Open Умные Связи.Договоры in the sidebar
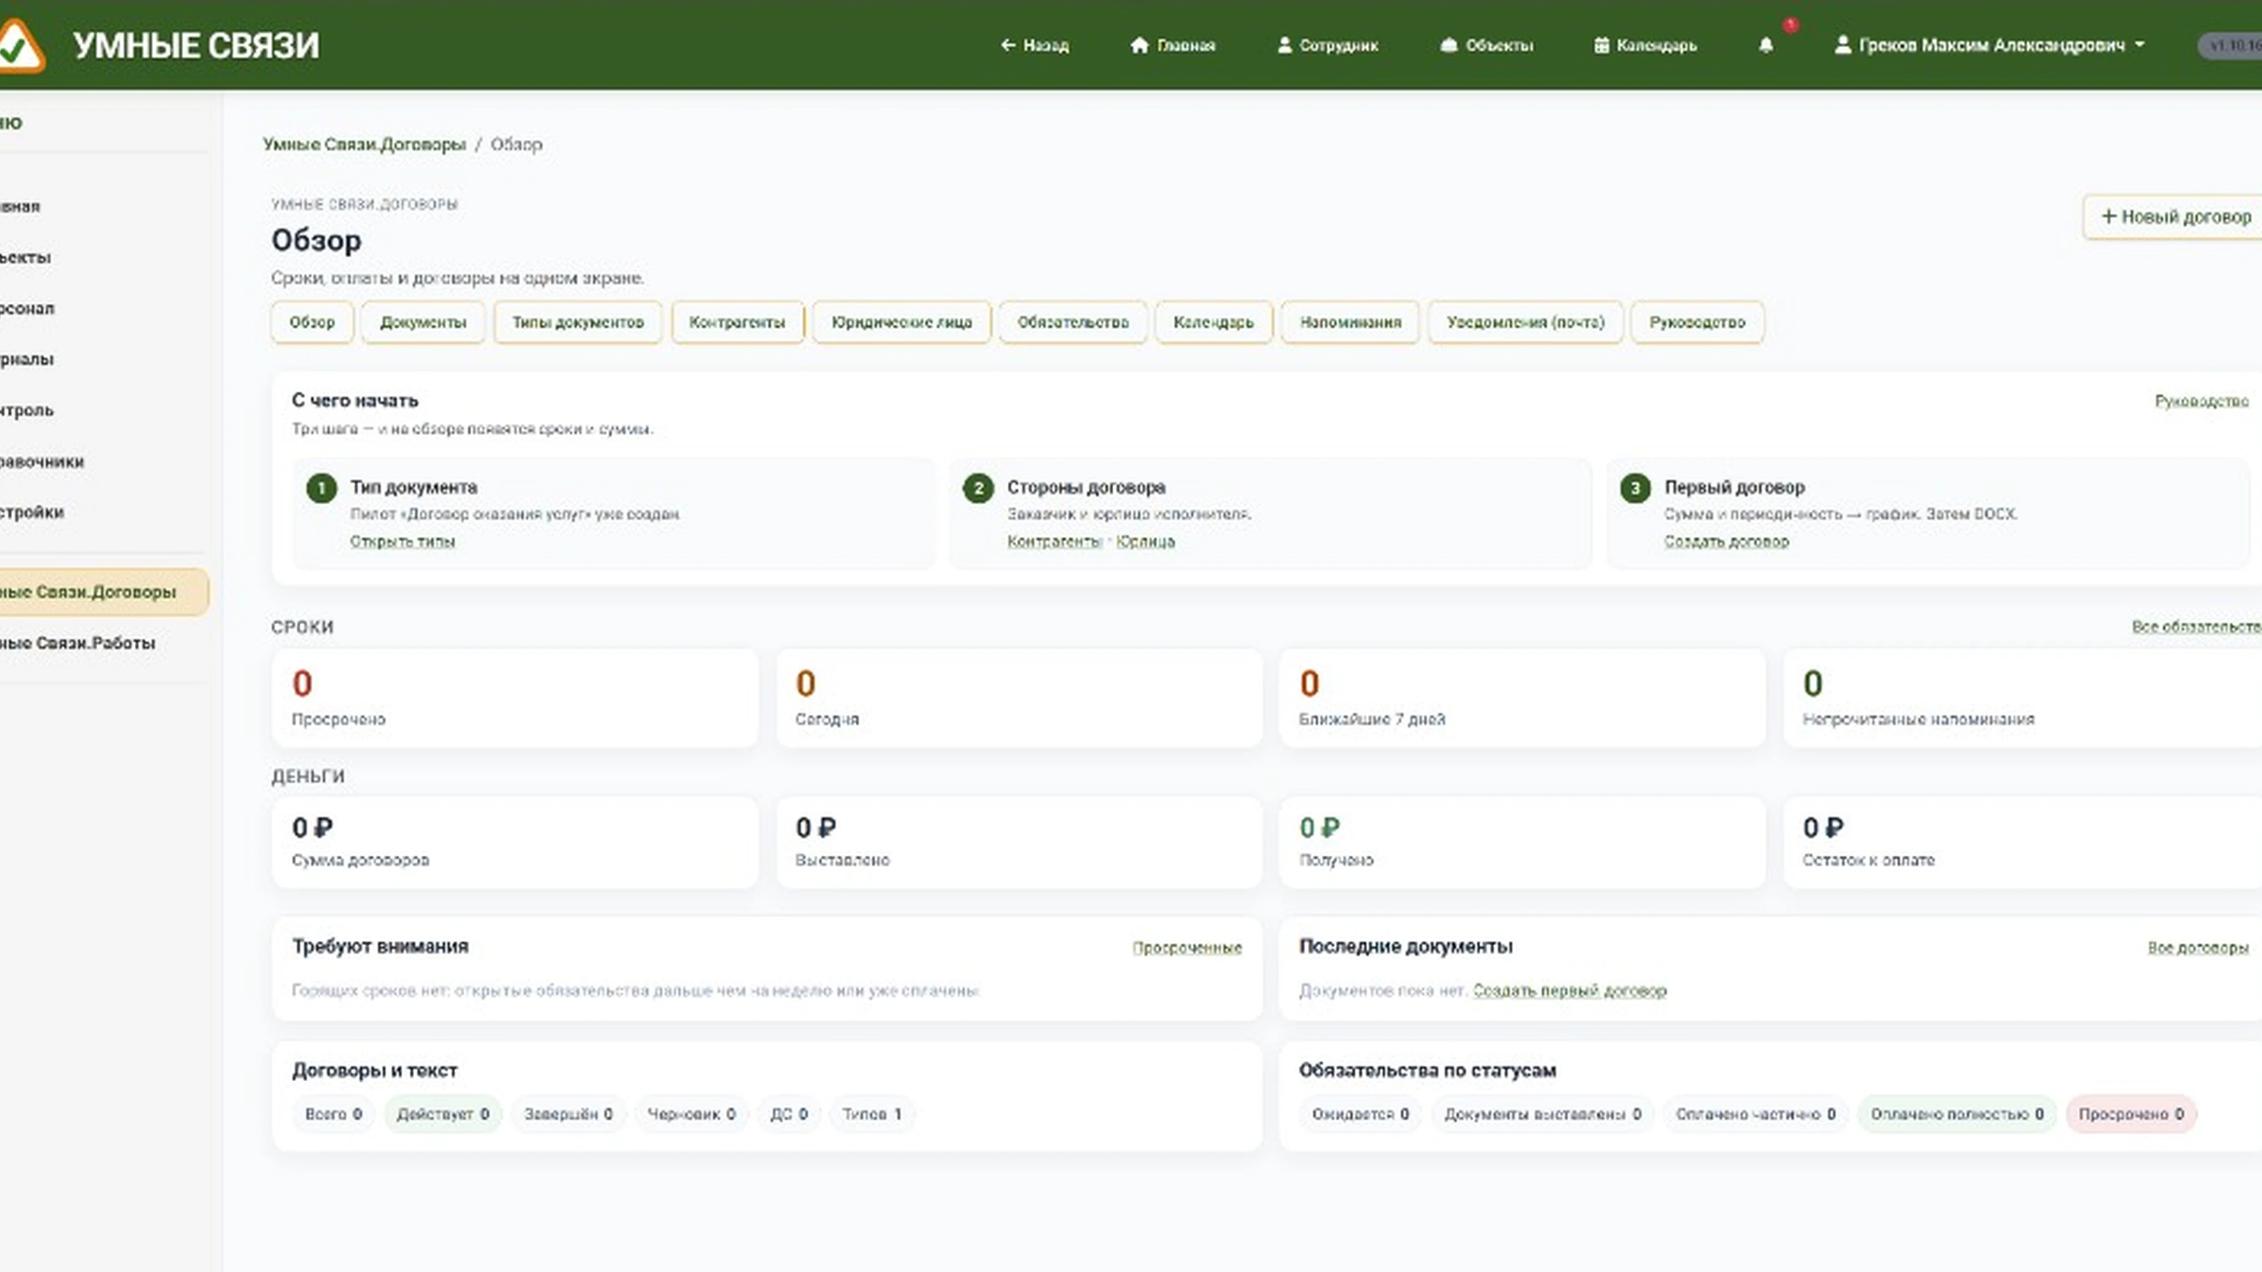The width and height of the screenshot is (2262, 1272). point(104,592)
